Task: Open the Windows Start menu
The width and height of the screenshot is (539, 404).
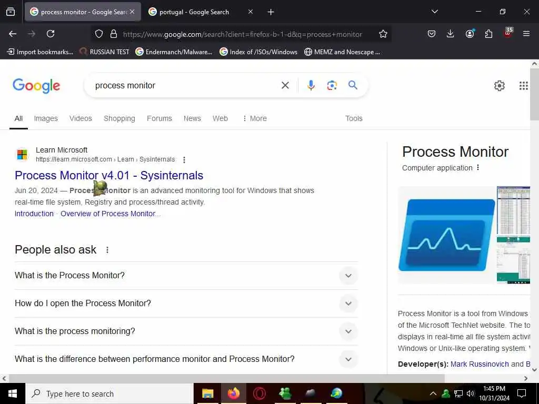Action: point(13,393)
